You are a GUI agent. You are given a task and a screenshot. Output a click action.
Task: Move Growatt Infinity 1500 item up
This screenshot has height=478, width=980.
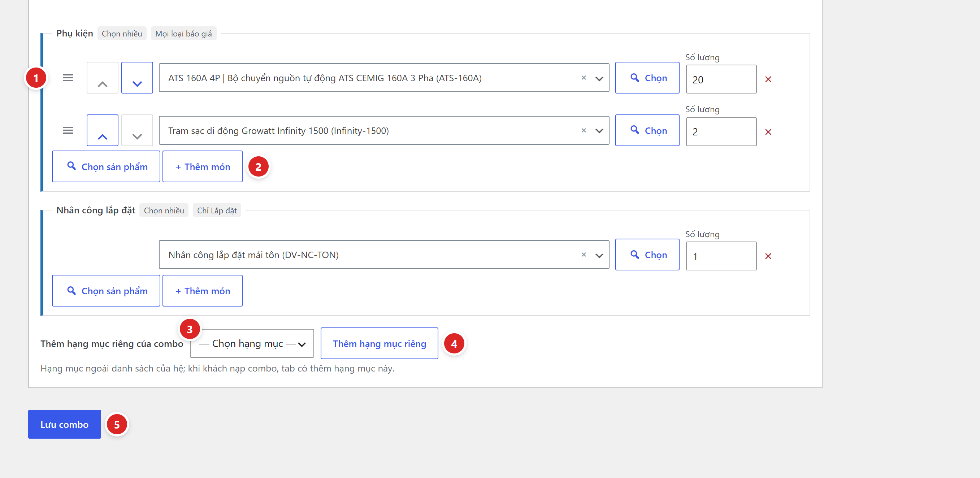pos(102,130)
